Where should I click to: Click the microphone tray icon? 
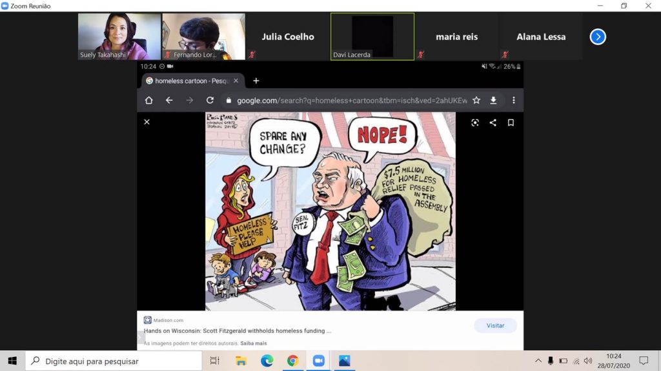click(551, 361)
